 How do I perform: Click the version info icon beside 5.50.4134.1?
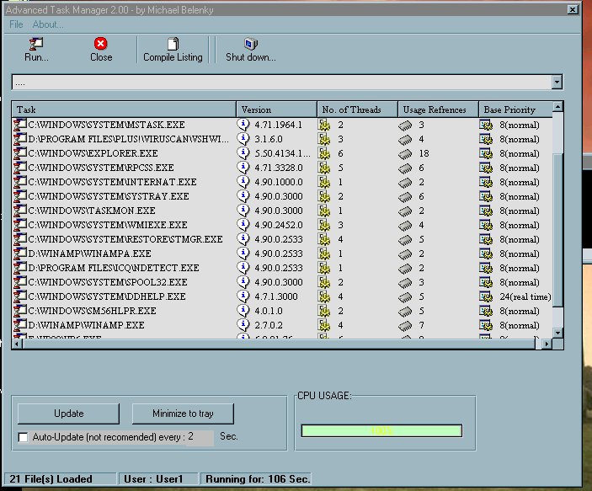(243, 153)
